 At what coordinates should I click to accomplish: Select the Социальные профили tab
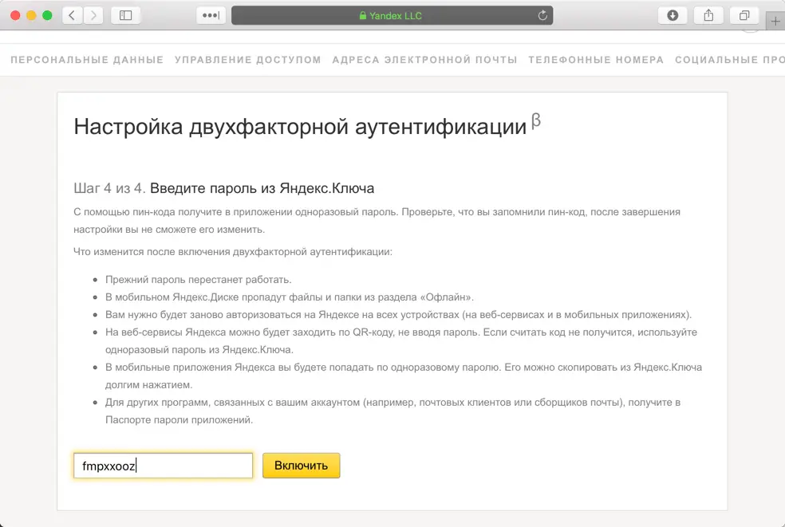click(x=729, y=60)
